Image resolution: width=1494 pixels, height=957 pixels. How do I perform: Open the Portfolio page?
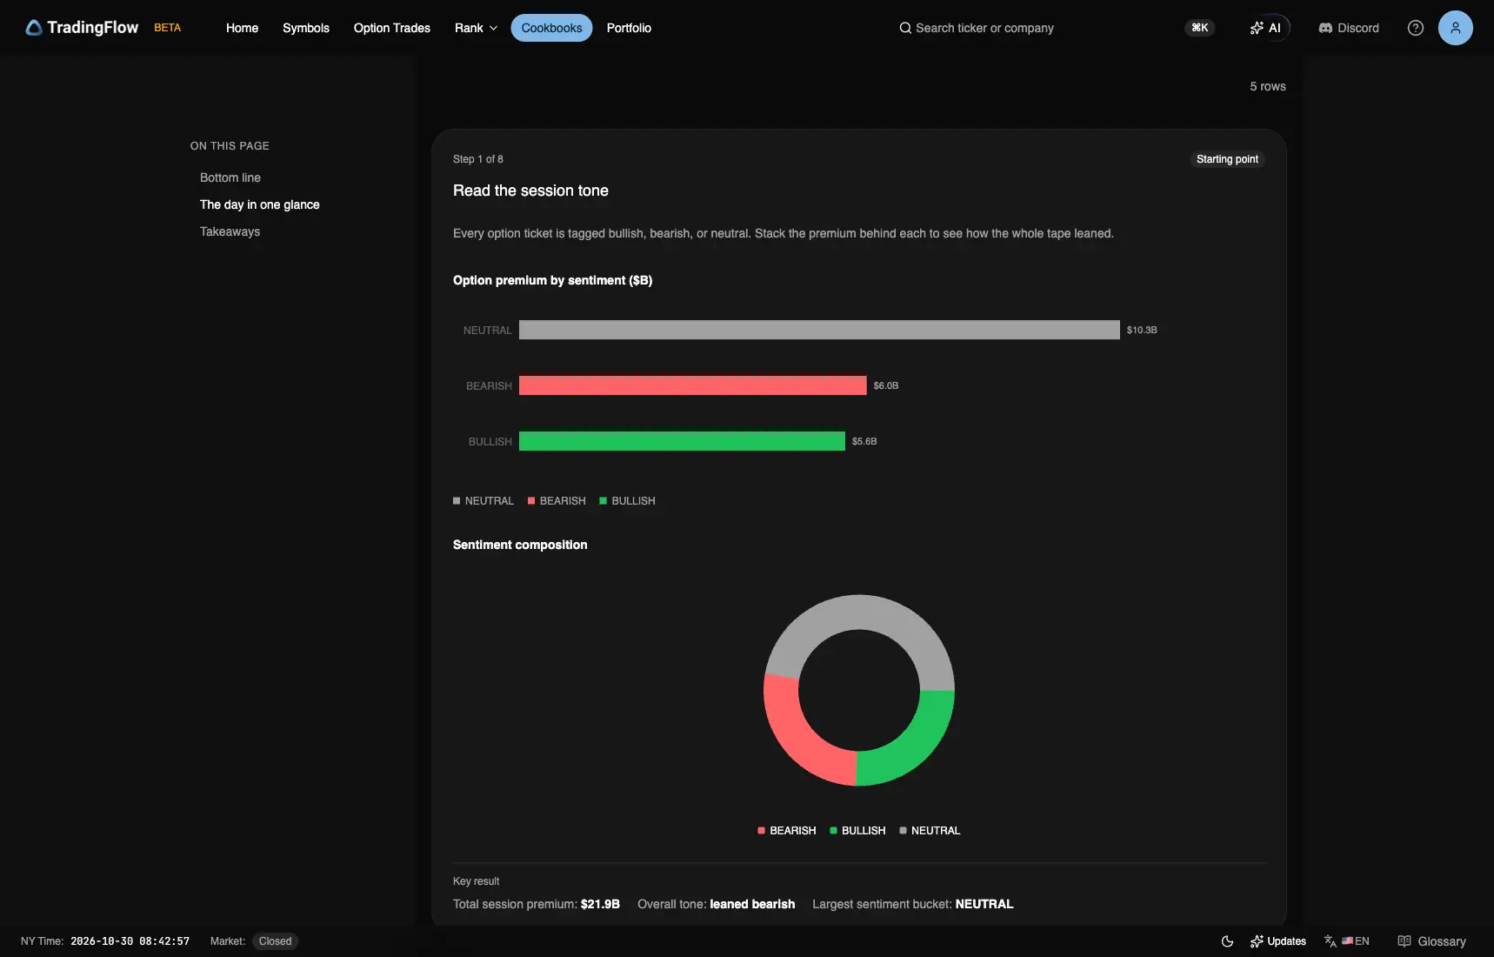(629, 28)
